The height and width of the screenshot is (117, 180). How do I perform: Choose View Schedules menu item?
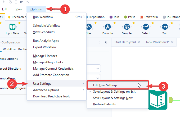56,32
